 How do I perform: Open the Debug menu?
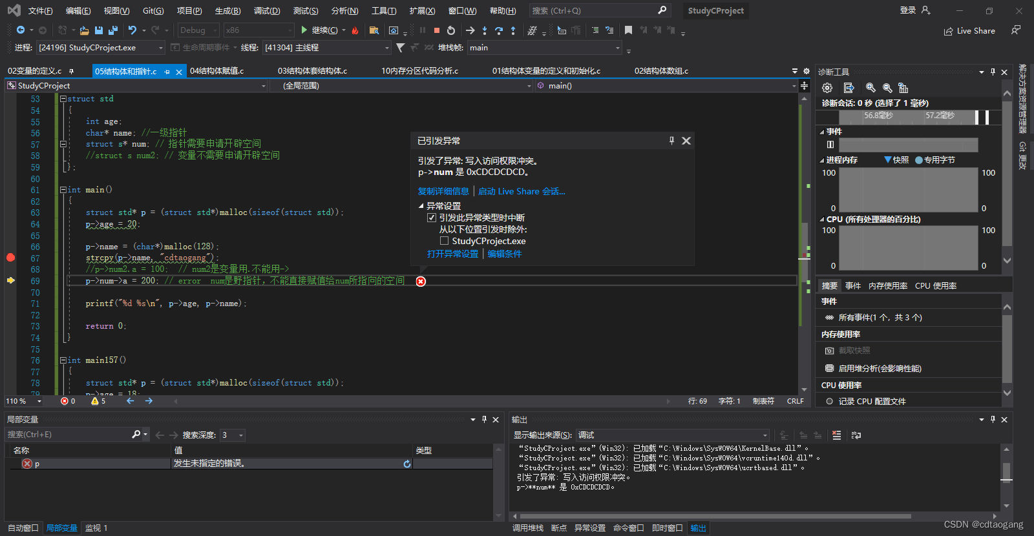[267, 10]
